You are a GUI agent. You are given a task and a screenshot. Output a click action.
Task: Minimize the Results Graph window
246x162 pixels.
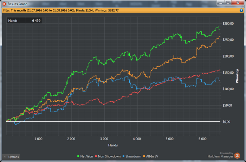tap(221, 3)
